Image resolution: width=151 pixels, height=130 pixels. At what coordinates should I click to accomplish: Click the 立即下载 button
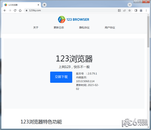pos(61,77)
